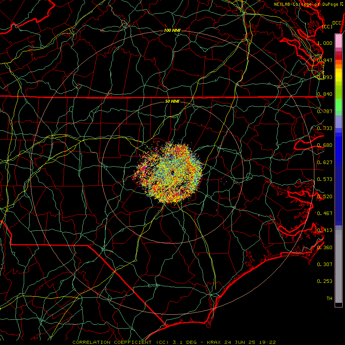Click the 0.680 scale value

(x=325, y=145)
